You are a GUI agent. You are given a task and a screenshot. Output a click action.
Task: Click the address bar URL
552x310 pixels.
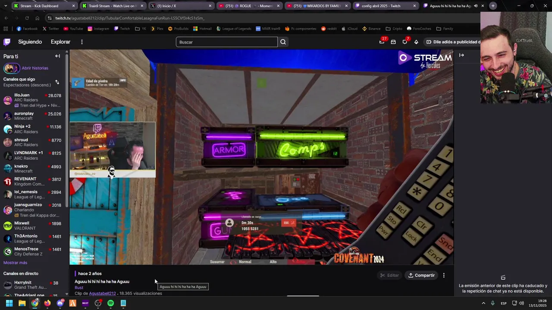click(x=129, y=18)
